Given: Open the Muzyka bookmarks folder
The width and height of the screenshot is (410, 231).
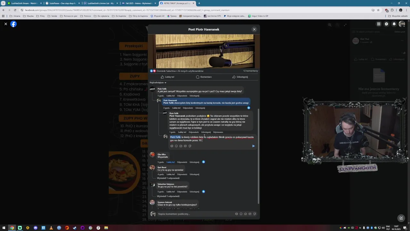Looking at the screenshot, I should (x=28, y=16).
